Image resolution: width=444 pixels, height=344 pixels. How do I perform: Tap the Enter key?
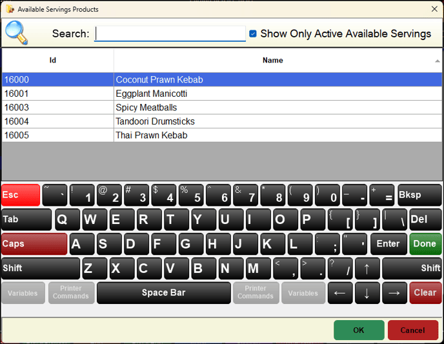388,244
